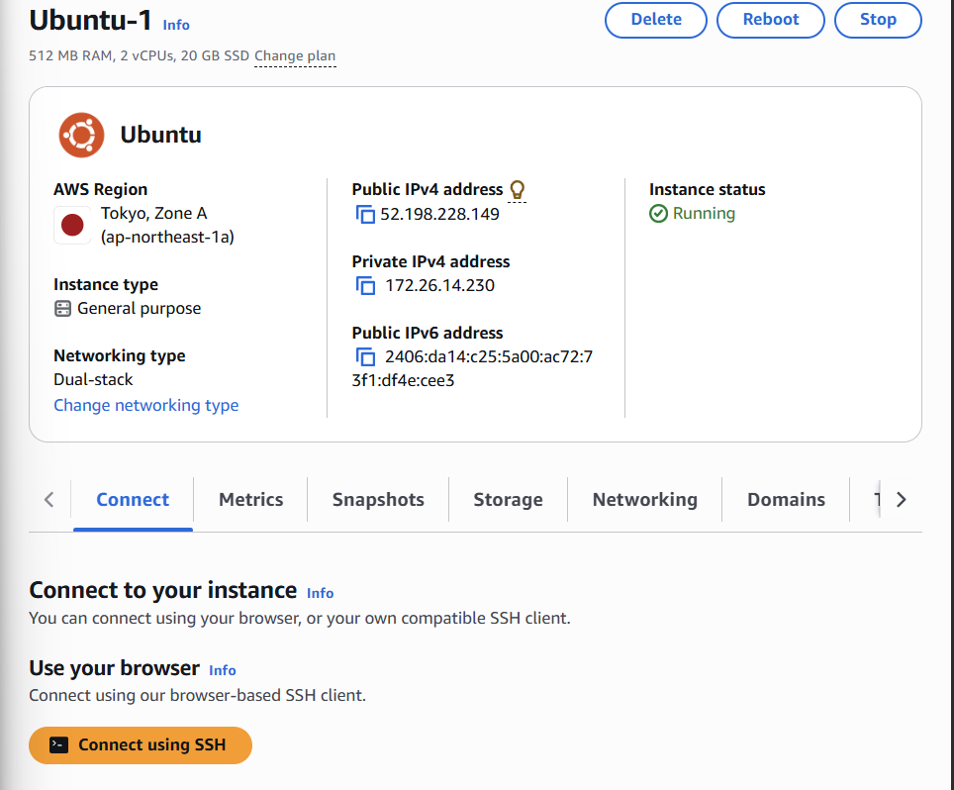954x790 pixels.
Task: Click the Running status text
Action: [x=704, y=214]
